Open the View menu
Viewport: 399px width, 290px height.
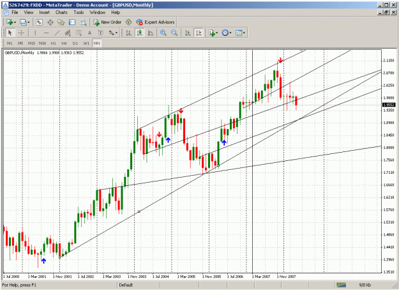tap(29, 12)
